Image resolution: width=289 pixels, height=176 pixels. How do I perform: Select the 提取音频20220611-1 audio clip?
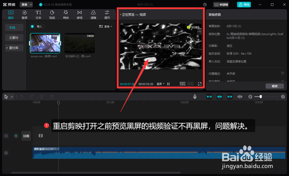[x=159, y=153]
